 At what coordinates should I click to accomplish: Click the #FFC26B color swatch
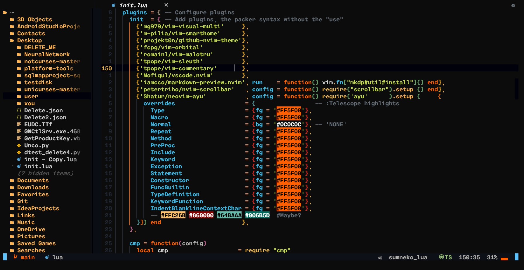tap(173, 215)
